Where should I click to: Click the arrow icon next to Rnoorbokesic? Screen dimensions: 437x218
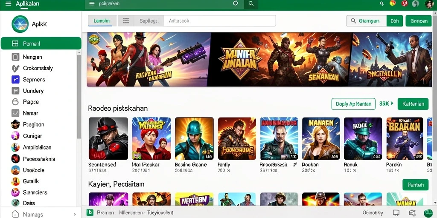coord(295,165)
